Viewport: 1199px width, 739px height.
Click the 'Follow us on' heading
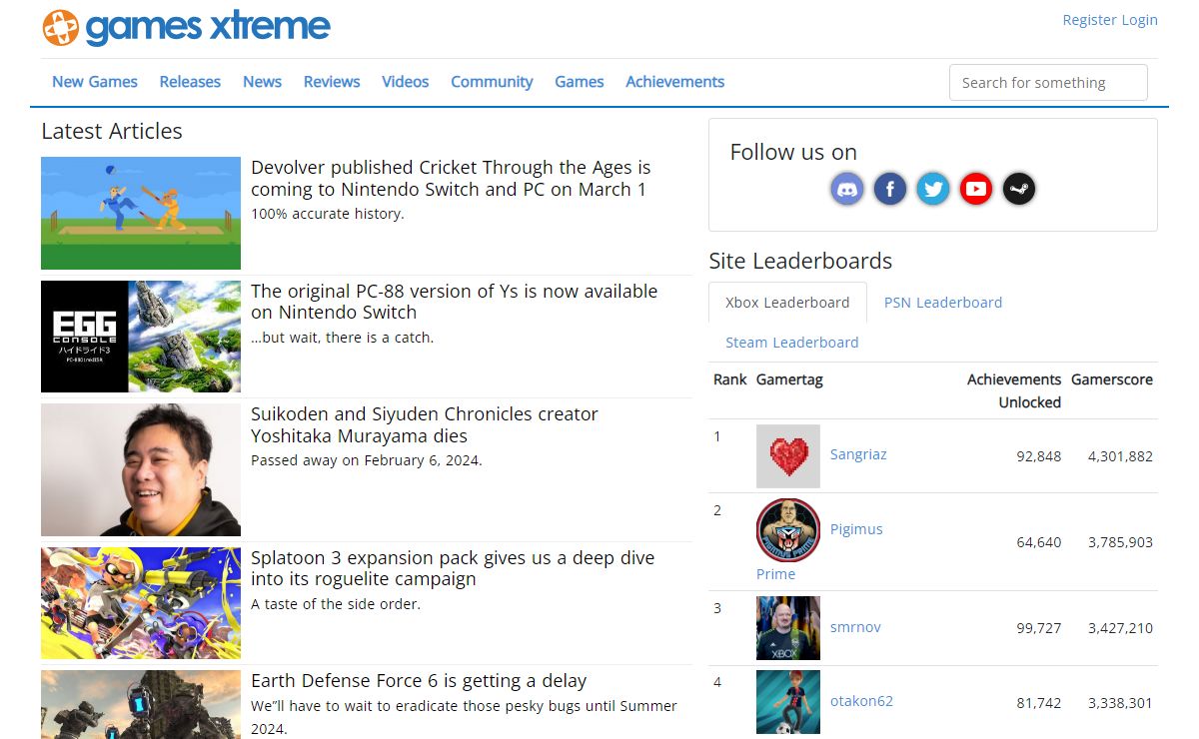coord(793,152)
